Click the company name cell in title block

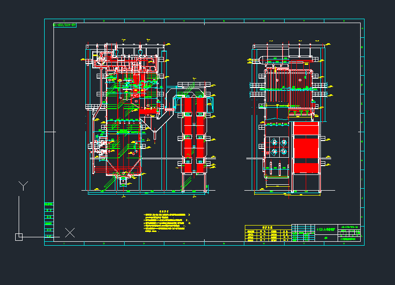(x=350, y=238)
